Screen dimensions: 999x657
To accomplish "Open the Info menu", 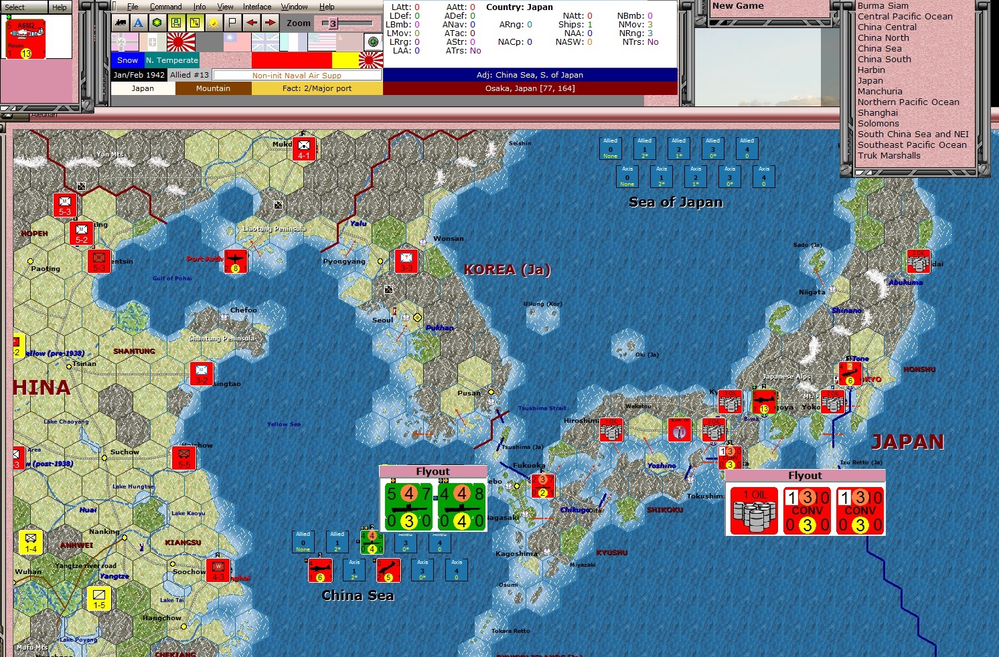I will [200, 7].
